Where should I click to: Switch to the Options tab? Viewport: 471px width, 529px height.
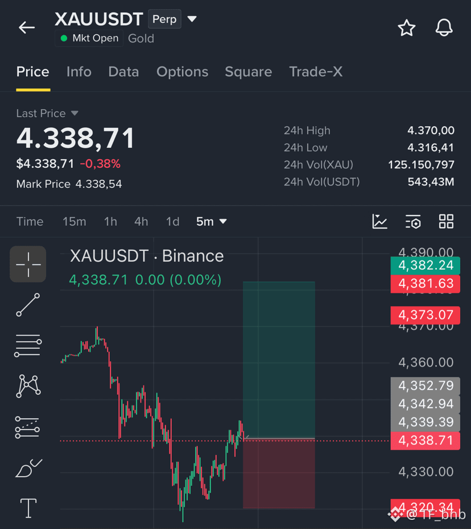182,72
